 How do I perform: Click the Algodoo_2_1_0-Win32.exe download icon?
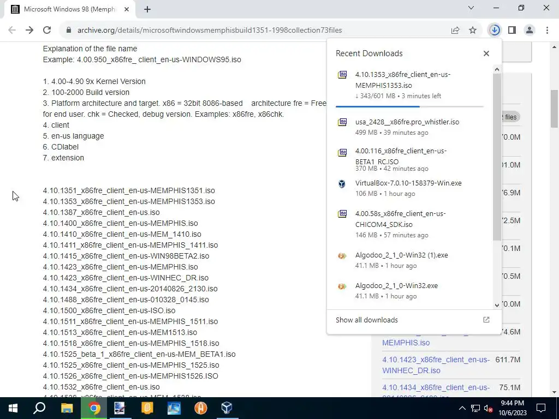342,286
